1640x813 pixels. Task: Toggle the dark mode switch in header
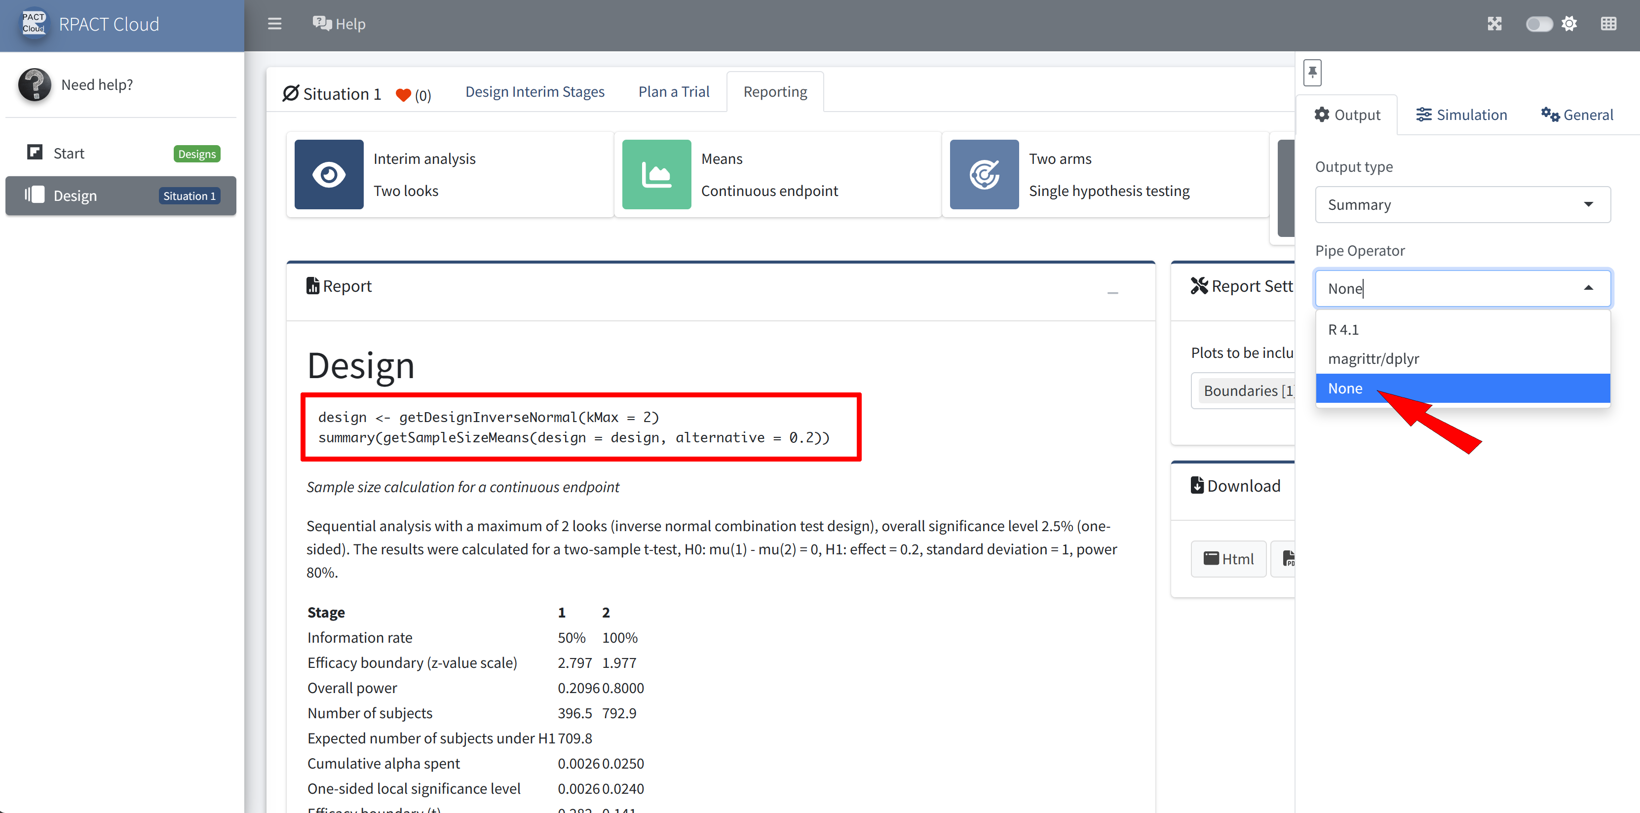pyautogui.click(x=1539, y=24)
